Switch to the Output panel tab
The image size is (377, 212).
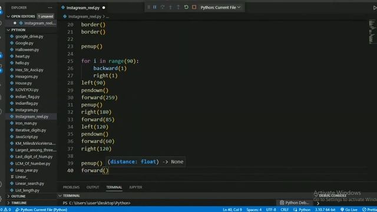(93, 187)
